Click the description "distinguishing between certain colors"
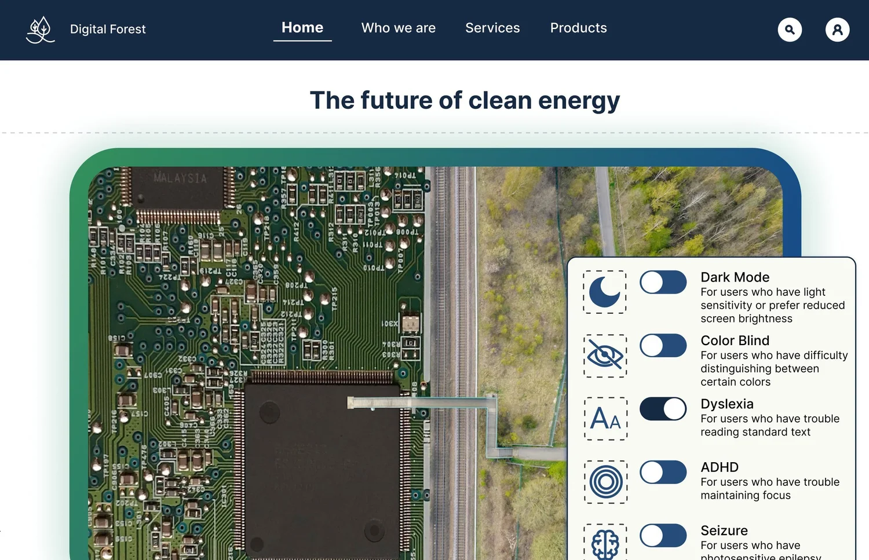 pos(760,375)
